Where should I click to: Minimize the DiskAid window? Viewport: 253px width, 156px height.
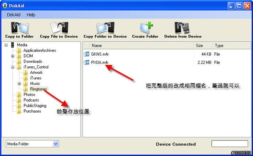231,6
